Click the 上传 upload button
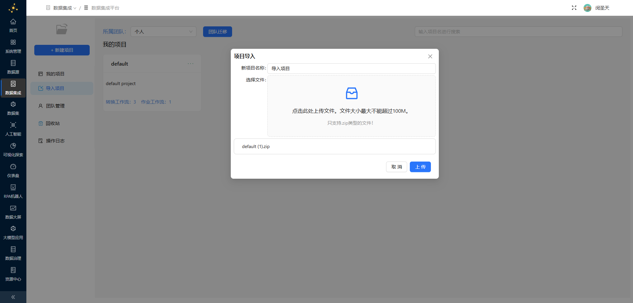 420,167
